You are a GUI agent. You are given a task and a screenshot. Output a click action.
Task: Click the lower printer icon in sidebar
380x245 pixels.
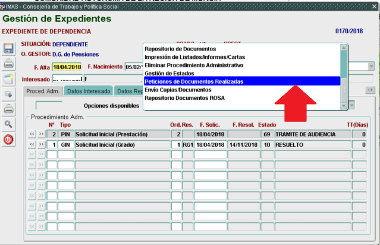point(9,109)
